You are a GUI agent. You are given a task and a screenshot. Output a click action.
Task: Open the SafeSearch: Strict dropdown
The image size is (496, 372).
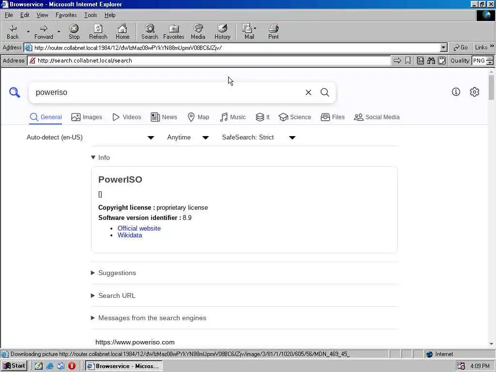click(x=259, y=137)
